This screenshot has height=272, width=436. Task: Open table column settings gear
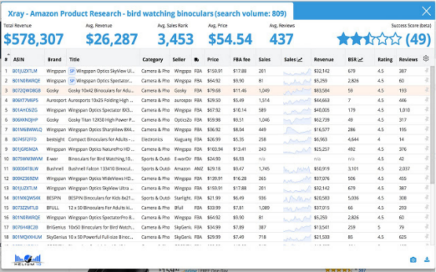point(426,59)
